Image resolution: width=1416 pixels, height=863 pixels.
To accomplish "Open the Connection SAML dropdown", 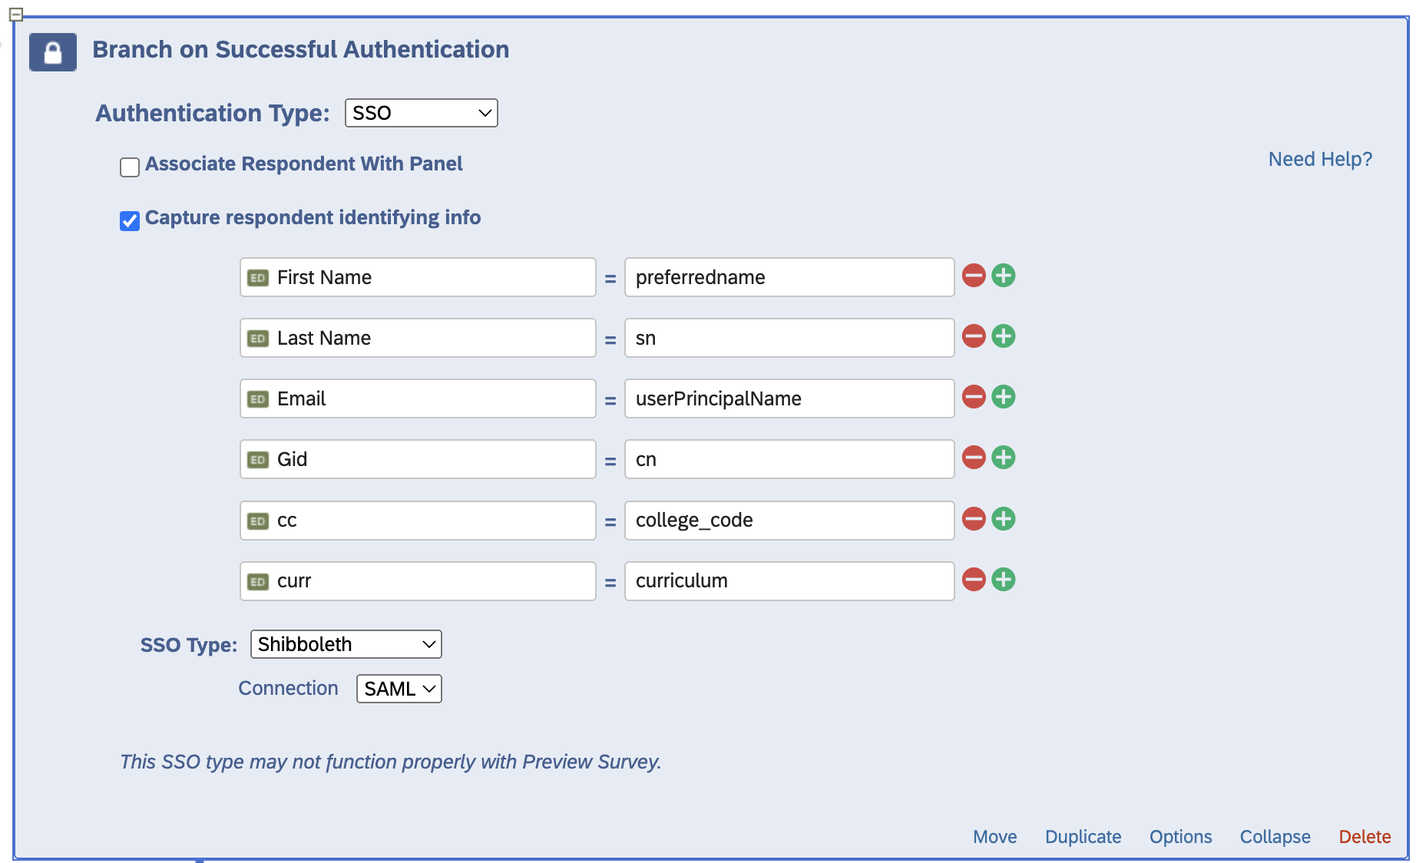I will [399, 689].
